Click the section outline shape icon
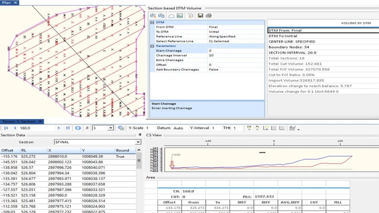379x213 pixels. pos(171,16)
